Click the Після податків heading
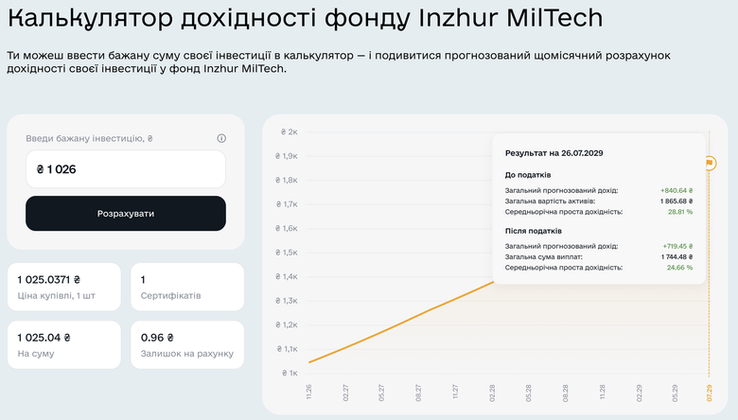The image size is (738, 420). (534, 231)
